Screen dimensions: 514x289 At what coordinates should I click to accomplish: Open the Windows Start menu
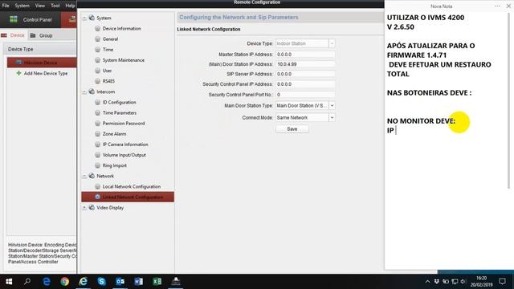coord(9,282)
